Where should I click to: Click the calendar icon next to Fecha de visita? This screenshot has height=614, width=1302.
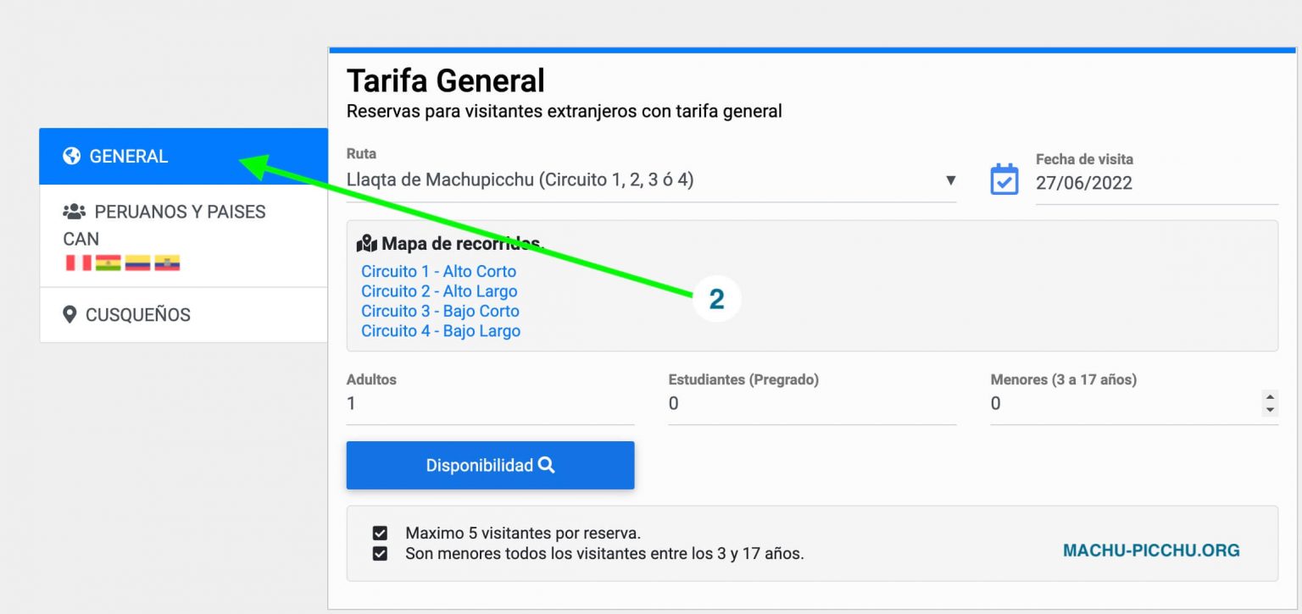click(x=1004, y=179)
